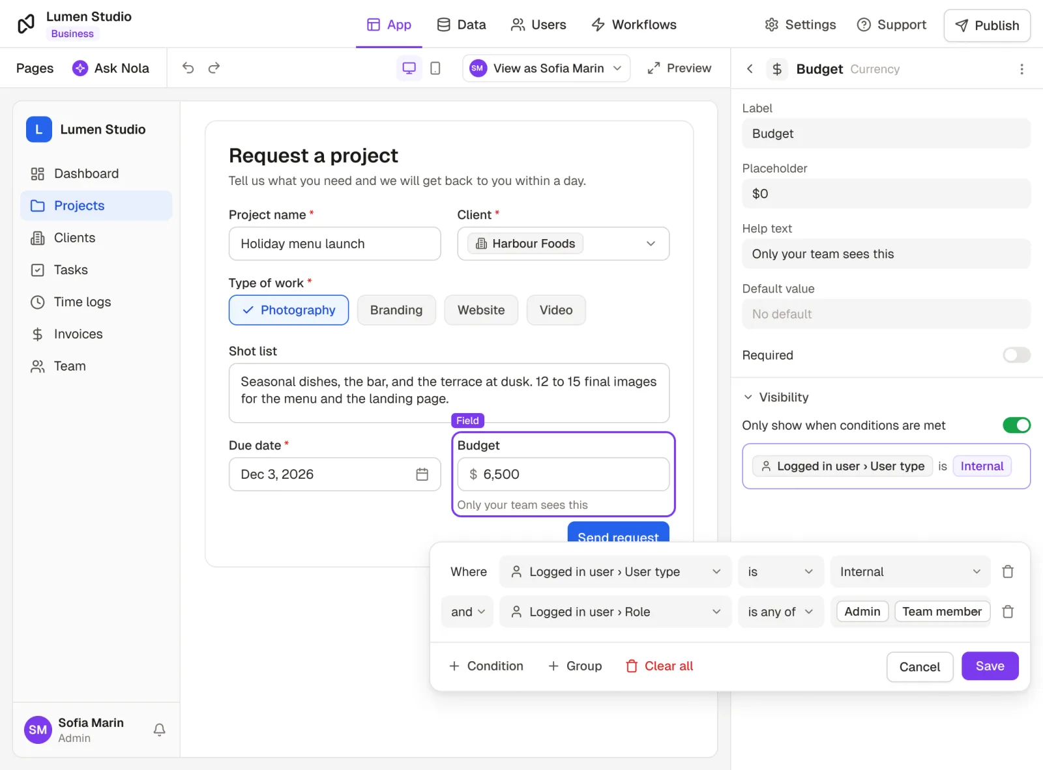The width and height of the screenshot is (1043, 770).
Task: Open Settings from the top bar
Action: (x=800, y=25)
